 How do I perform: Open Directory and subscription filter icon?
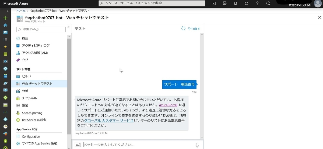click(225, 3)
